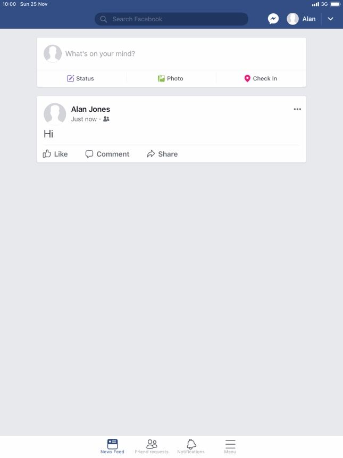The width and height of the screenshot is (343, 458).
Task: Open the three-dot post options menu
Action: (x=297, y=109)
